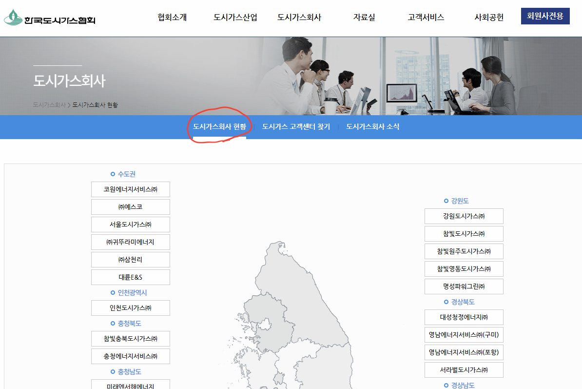
Task: Select 강원도시가스㈜ under 강원도
Action: (x=463, y=216)
